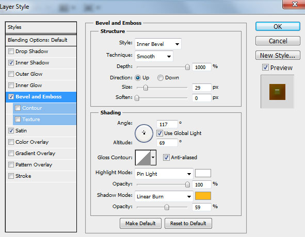The height and width of the screenshot is (237, 305).
Task: Select the Down direction radio button
Action: pos(160,78)
